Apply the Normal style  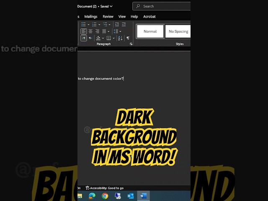(x=150, y=31)
